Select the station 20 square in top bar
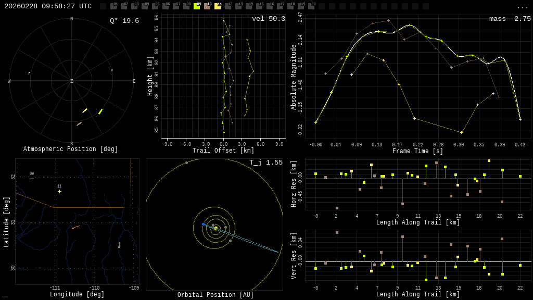This screenshot has width=533, height=300. click(311, 6)
